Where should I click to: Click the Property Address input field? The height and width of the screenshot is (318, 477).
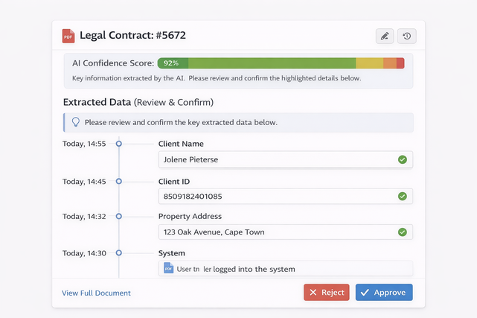(x=275, y=232)
